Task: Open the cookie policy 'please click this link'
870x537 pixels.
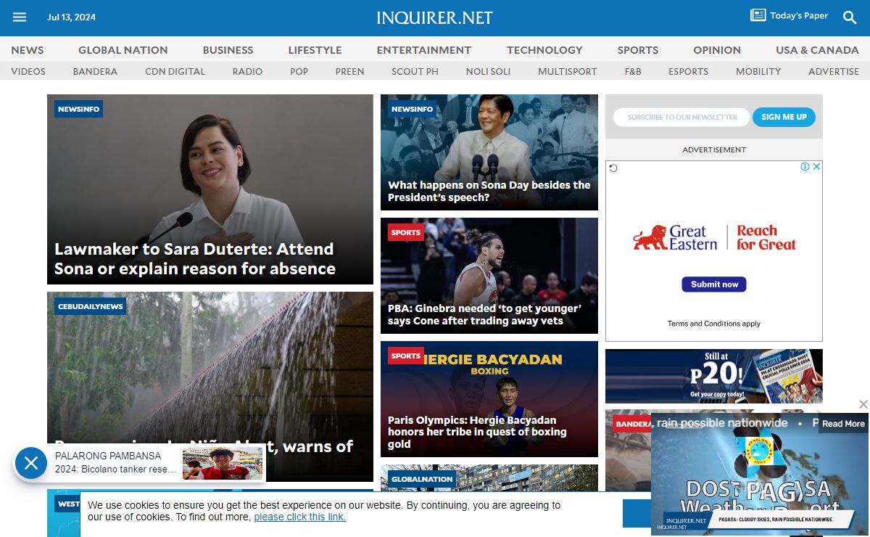Action: [300, 517]
